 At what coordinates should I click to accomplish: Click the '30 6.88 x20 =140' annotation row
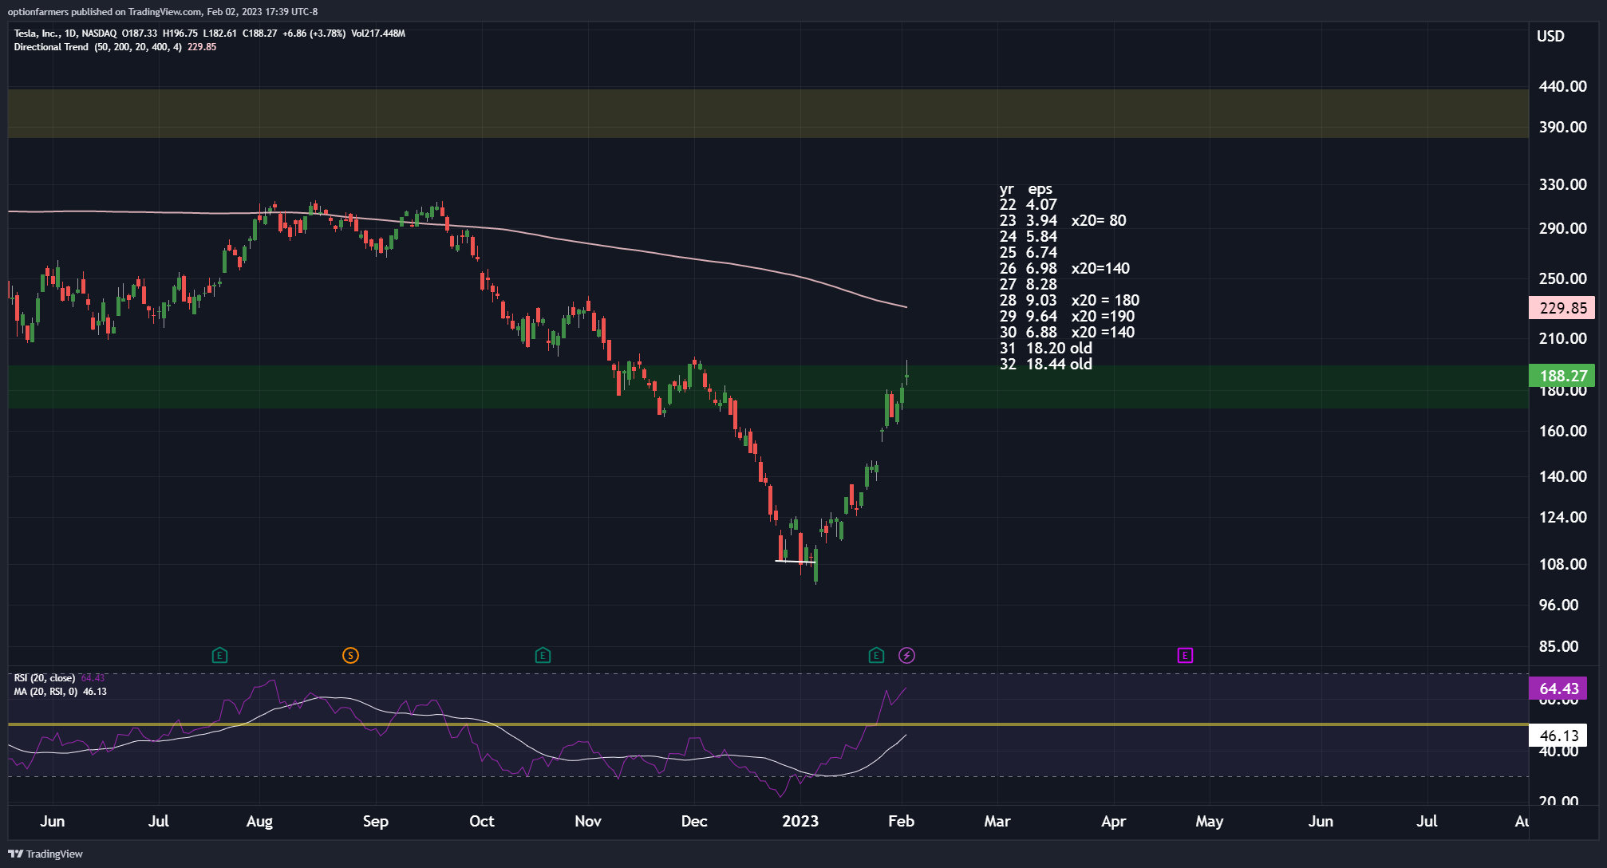click(x=1067, y=333)
